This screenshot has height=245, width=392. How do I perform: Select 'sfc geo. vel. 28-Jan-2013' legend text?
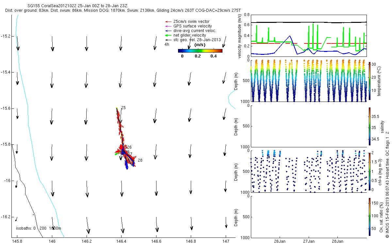coord(197,40)
